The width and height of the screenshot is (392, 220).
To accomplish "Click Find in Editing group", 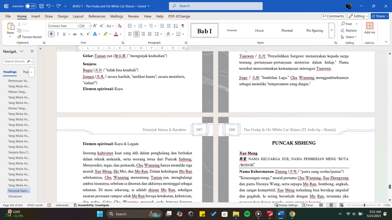I will tap(346, 24).
